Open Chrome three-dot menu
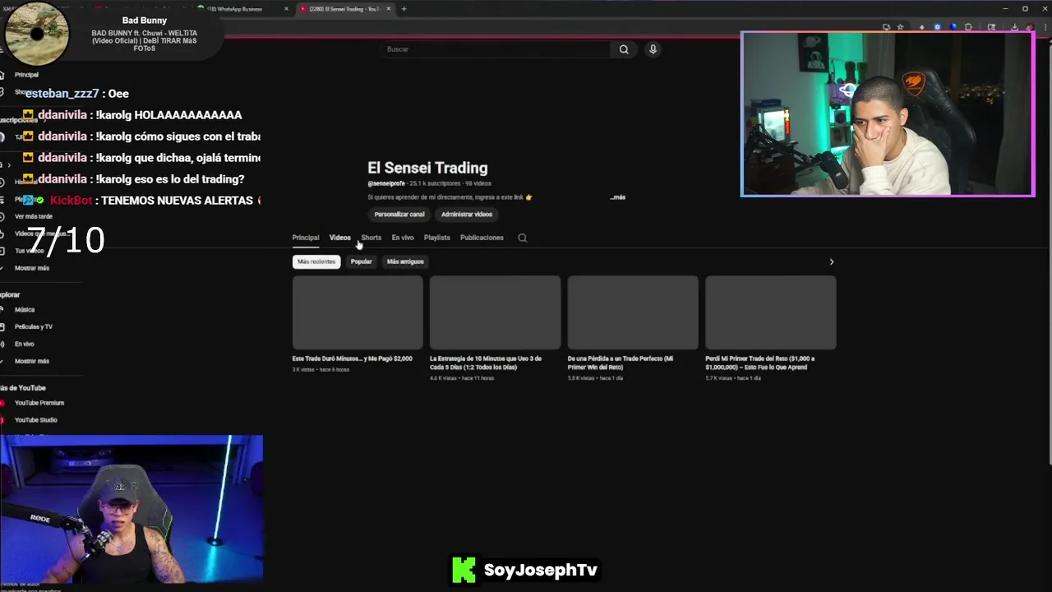The height and width of the screenshot is (592, 1052). click(1046, 27)
